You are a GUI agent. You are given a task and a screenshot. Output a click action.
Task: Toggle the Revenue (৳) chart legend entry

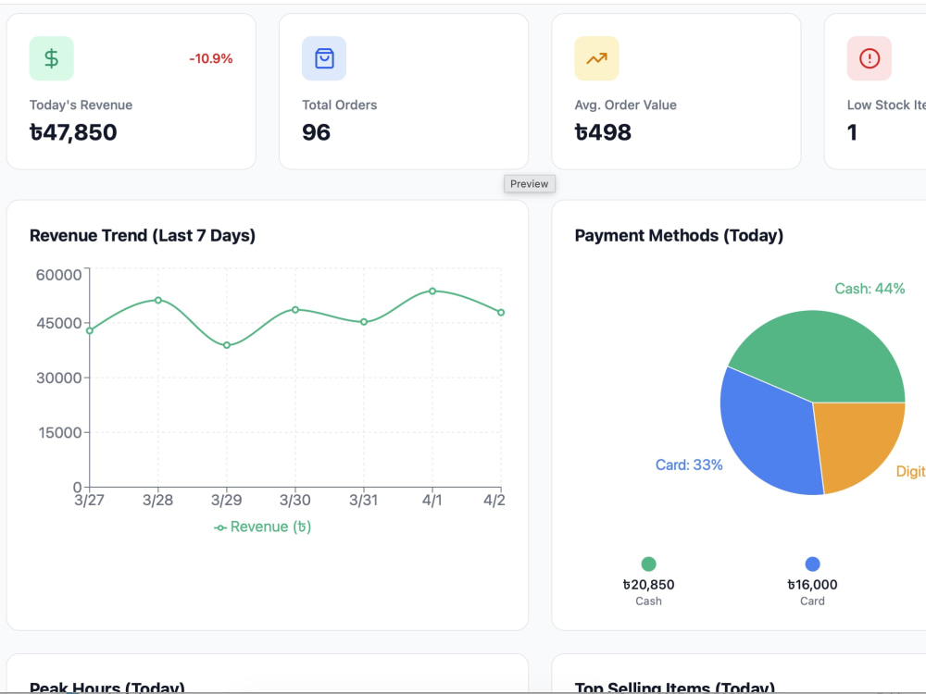[x=262, y=527]
